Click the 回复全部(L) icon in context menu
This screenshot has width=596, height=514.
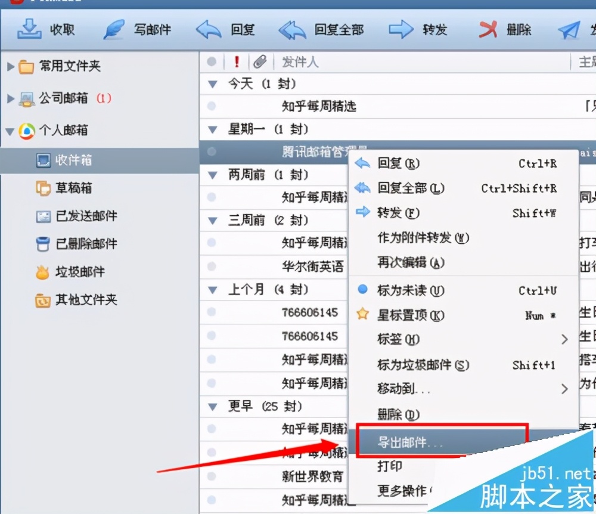point(362,188)
